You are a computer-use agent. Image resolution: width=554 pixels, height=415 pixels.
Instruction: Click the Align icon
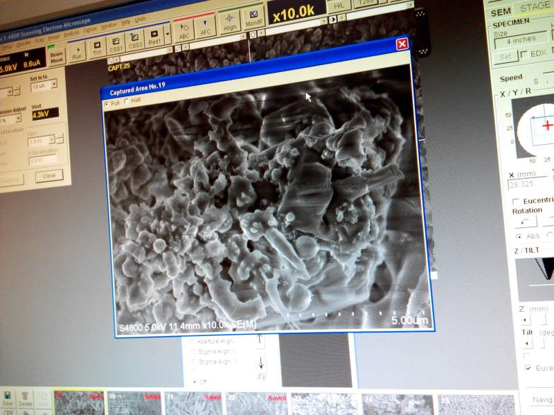tap(229, 22)
